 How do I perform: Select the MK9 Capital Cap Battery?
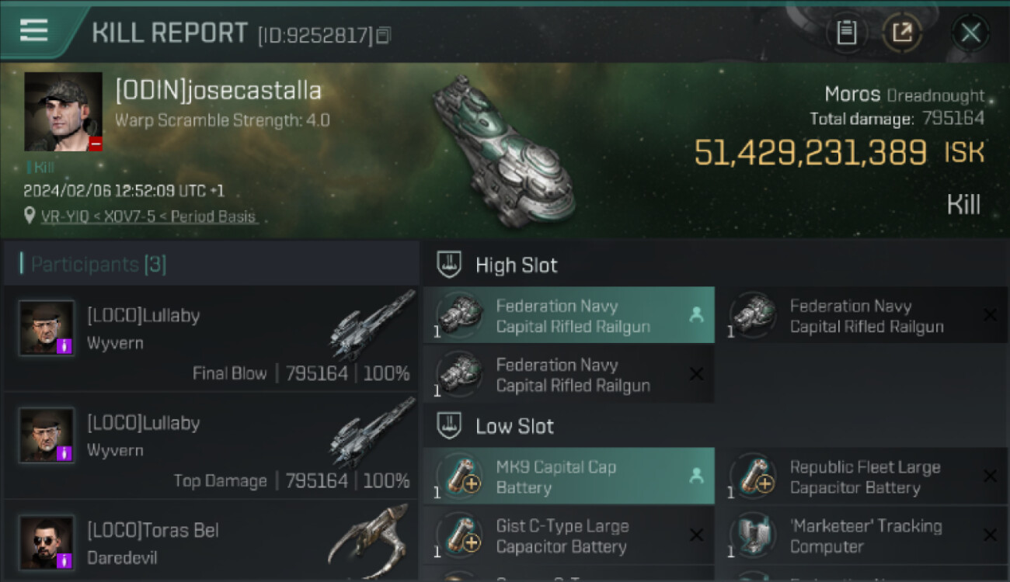[569, 476]
